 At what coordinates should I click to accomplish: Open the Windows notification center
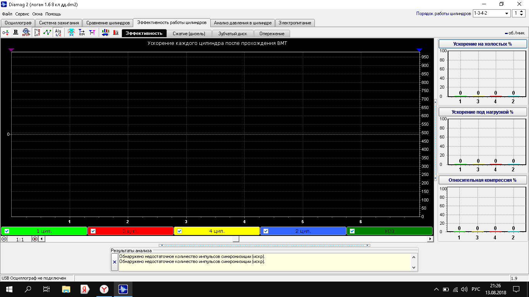pos(516,289)
